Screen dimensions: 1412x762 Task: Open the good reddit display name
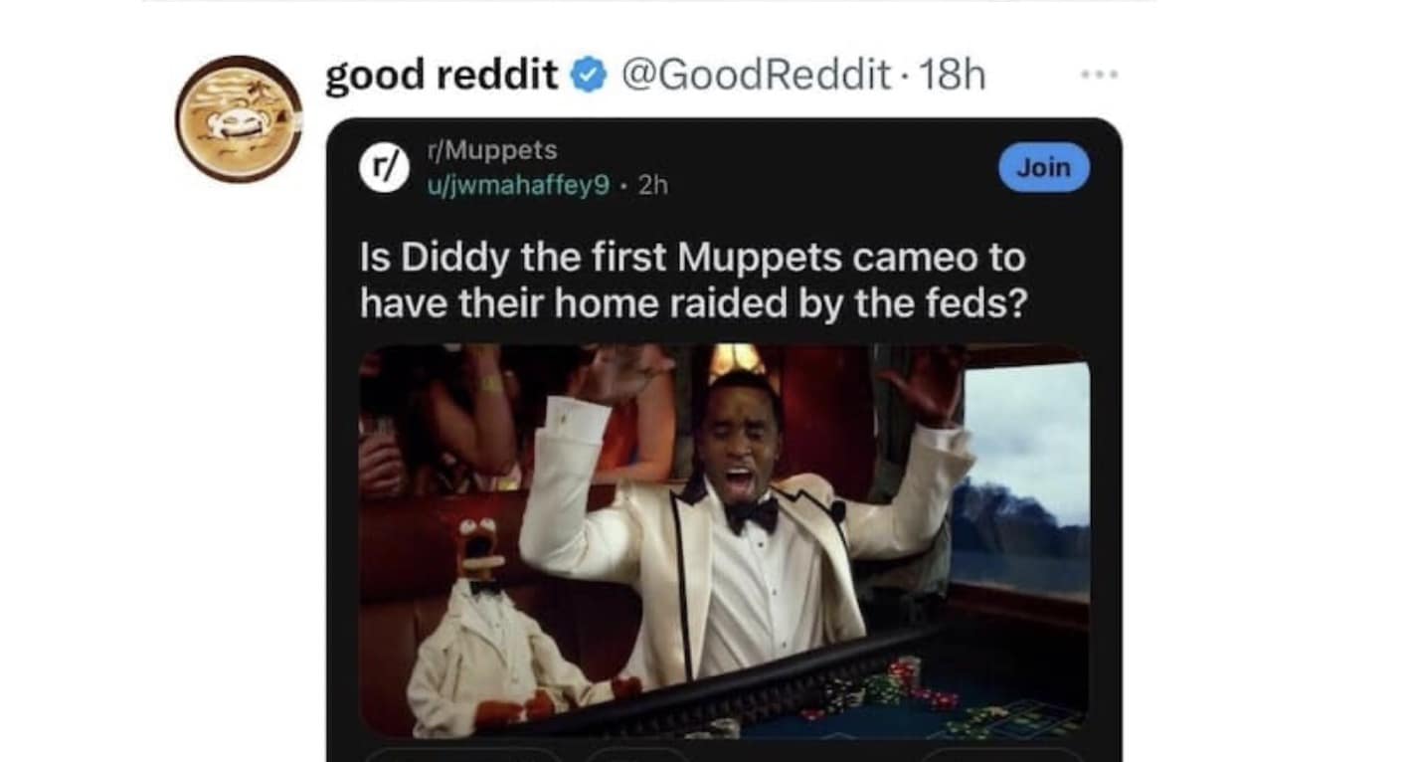(x=442, y=76)
